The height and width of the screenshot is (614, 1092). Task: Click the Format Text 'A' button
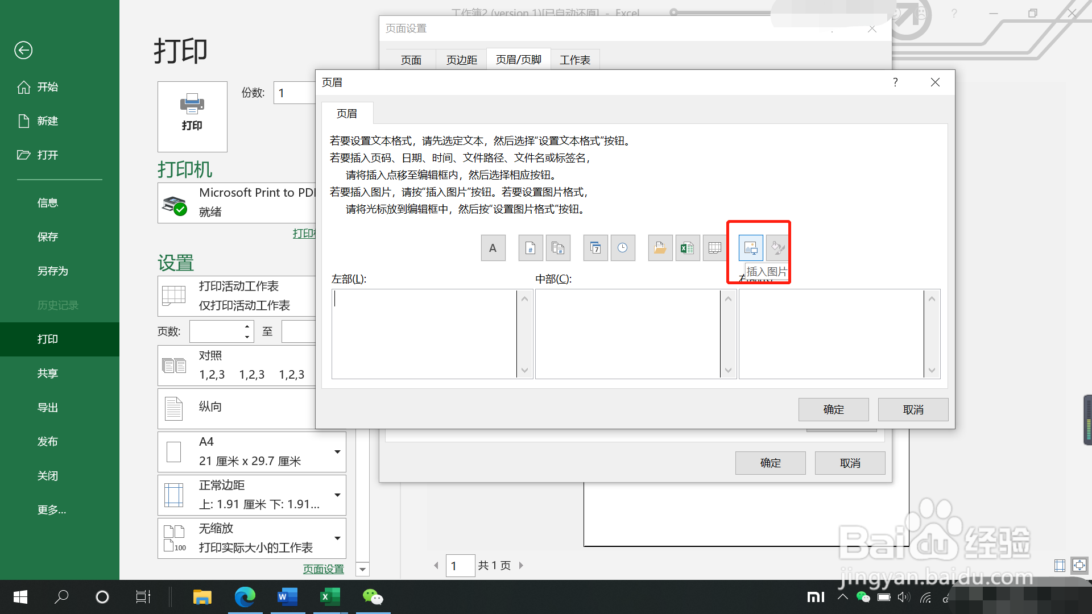493,248
